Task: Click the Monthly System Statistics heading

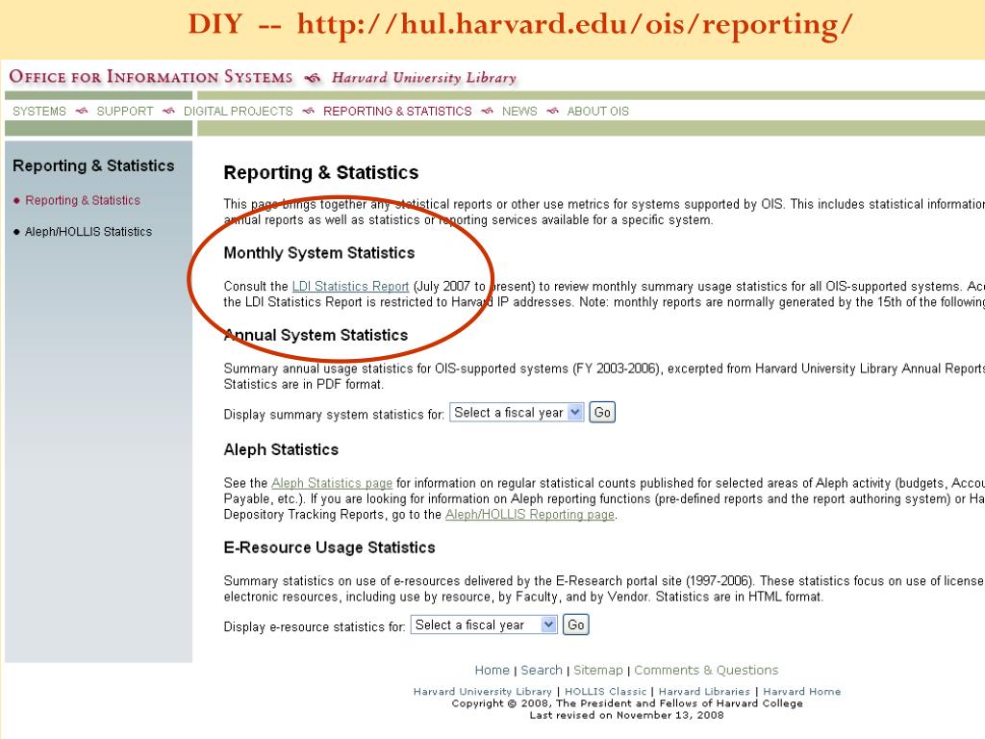Action: 319,253
